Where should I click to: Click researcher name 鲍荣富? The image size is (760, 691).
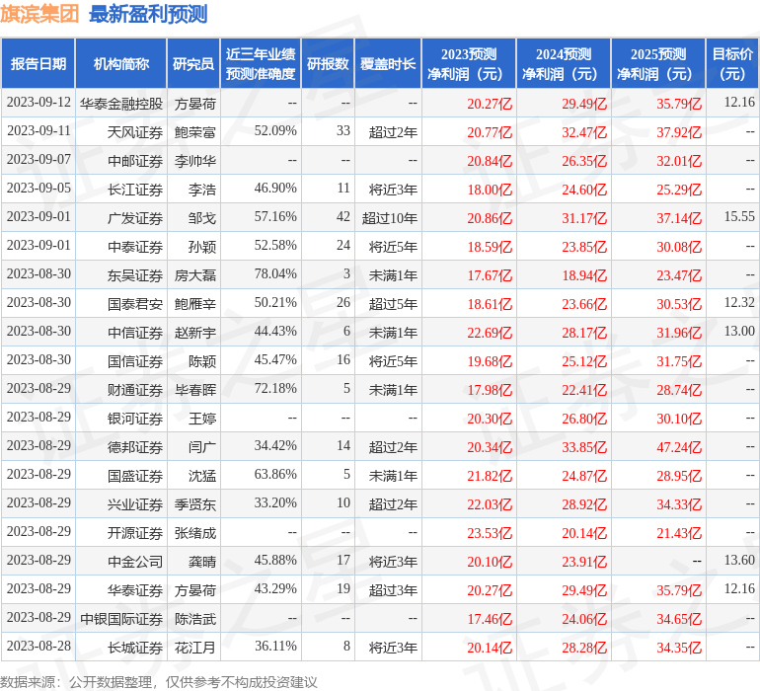[194, 132]
